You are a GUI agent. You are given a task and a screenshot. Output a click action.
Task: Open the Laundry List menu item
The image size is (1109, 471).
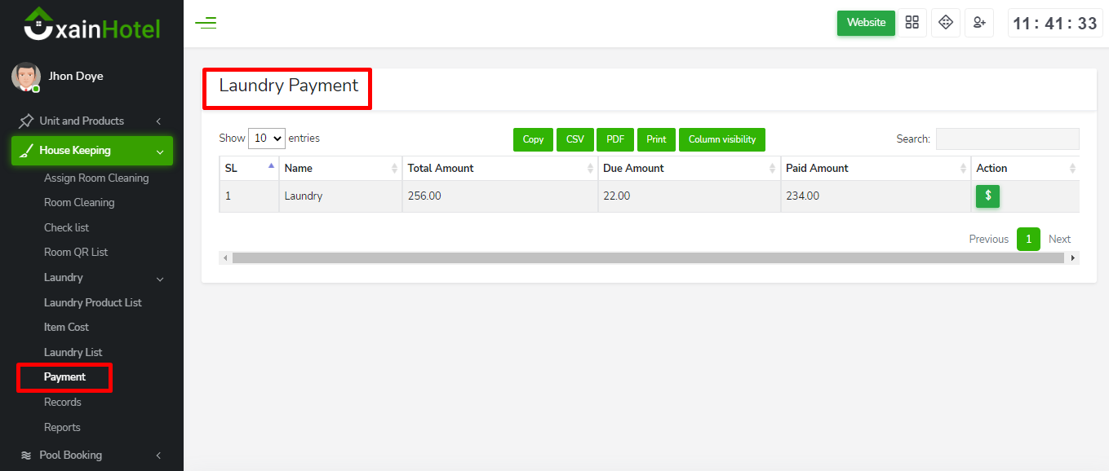pos(73,352)
